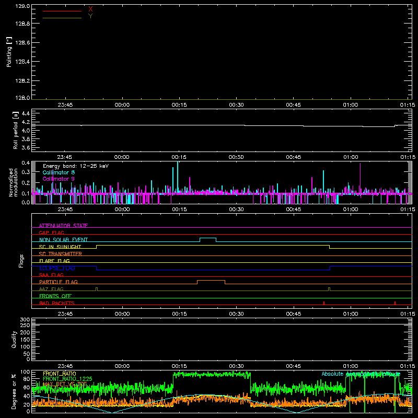
Task: Click the 0.0 tick on modulation axis
Action: point(26,202)
